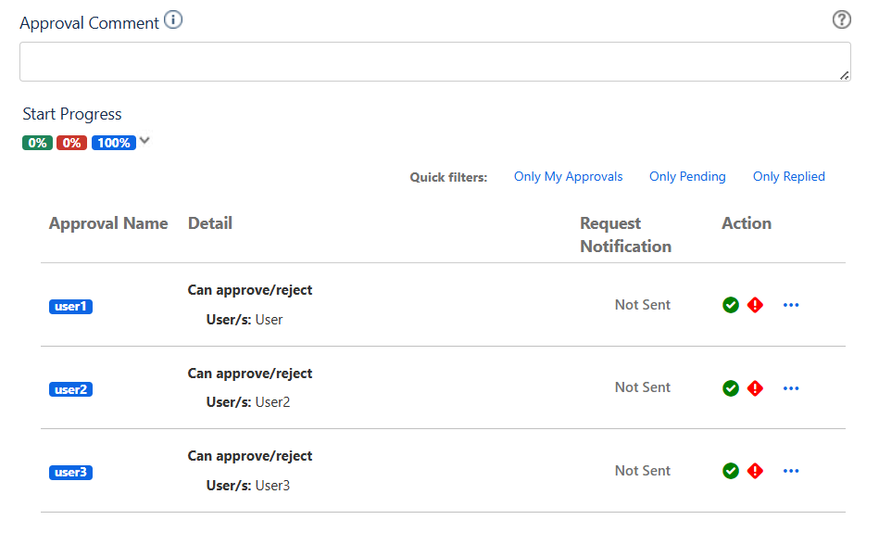Approve the user2 approval row
Viewport: 879px width, 545px height.
coord(731,388)
